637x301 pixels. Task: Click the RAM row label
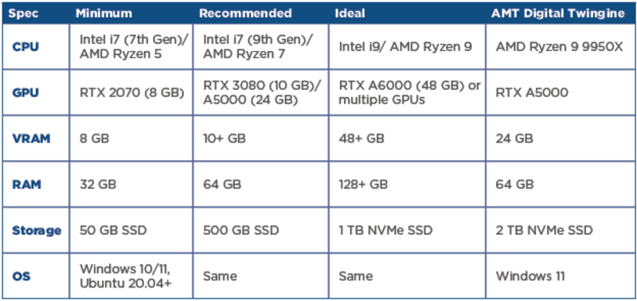[26, 185]
